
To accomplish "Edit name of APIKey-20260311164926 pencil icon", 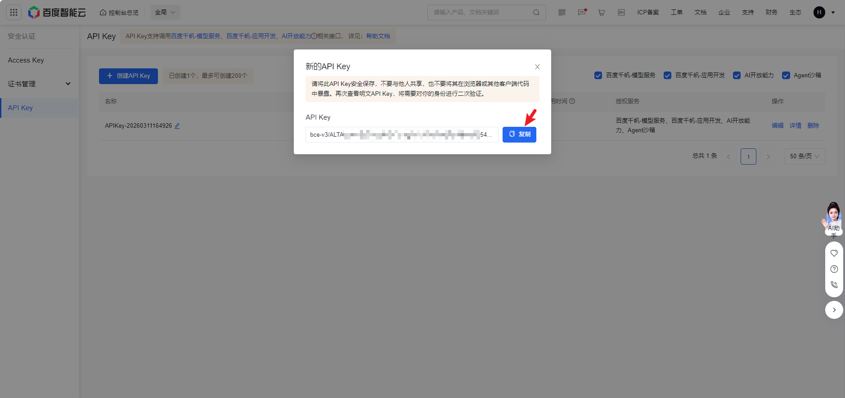I will [177, 126].
